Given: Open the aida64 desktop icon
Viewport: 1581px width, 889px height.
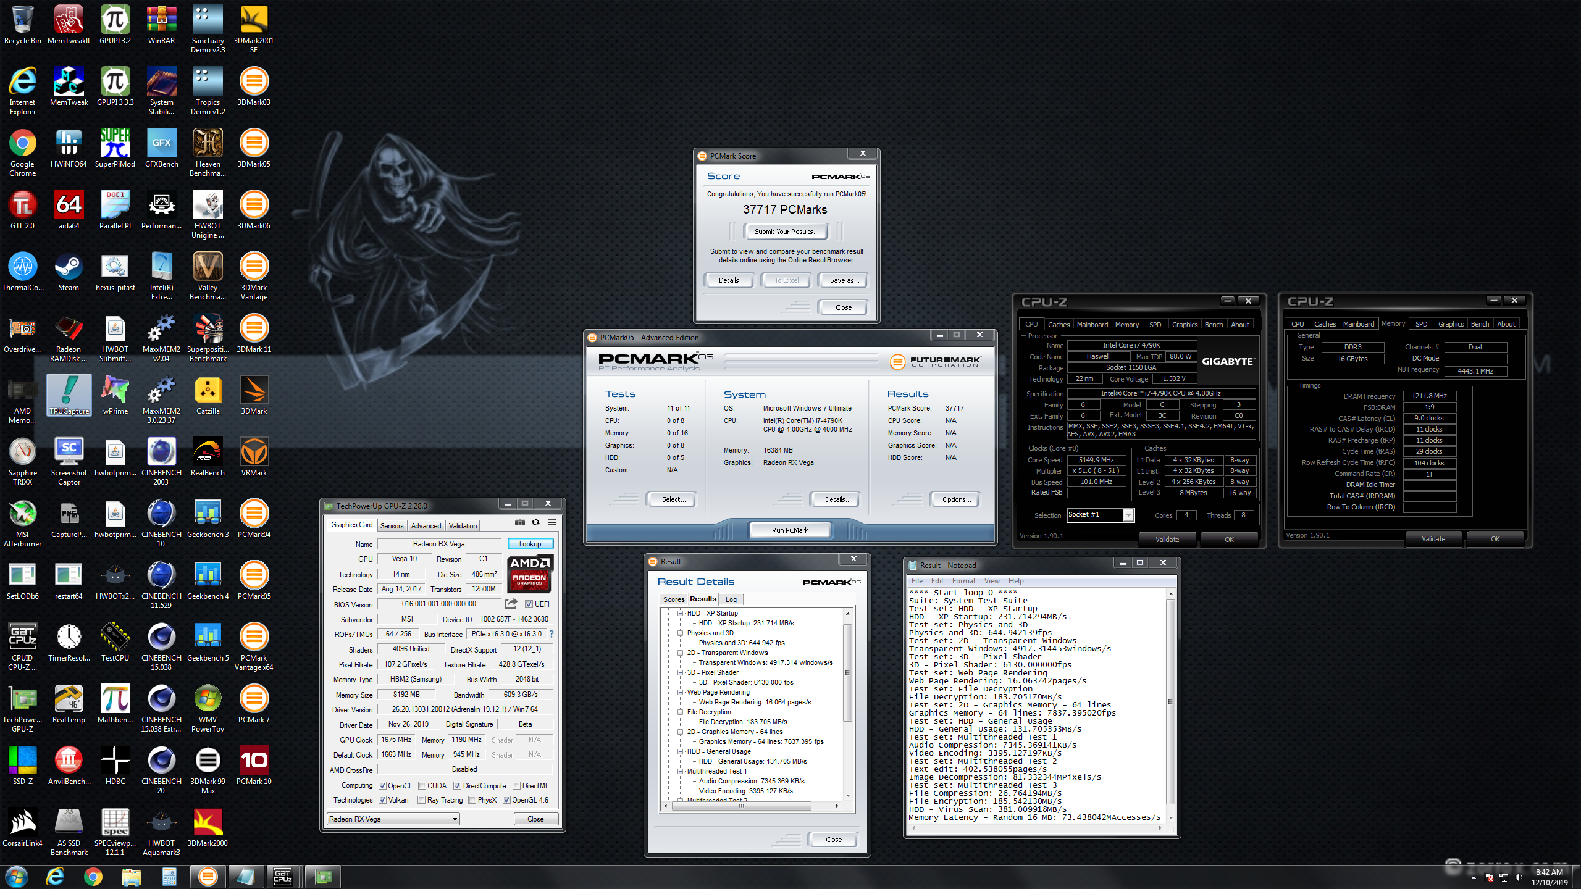Looking at the screenshot, I should point(69,211).
